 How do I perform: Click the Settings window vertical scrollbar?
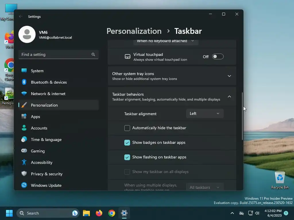242,116
